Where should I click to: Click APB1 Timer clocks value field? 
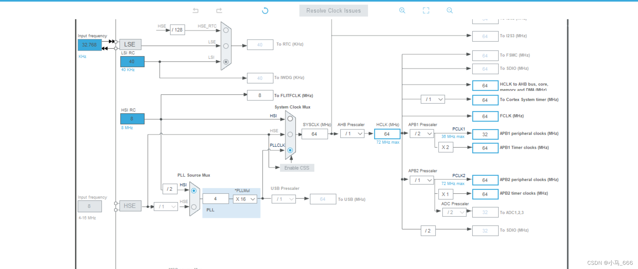click(x=485, y=148)
